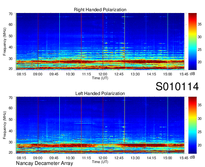Screen dimensions: 205x167
Task: Click the '14:15' tick on bottom plot
Action: coord(151,158)
